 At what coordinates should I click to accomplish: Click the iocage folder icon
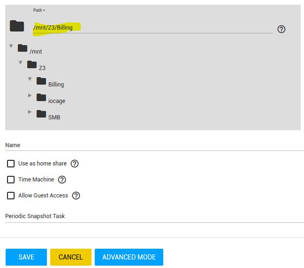coord(41,97)
